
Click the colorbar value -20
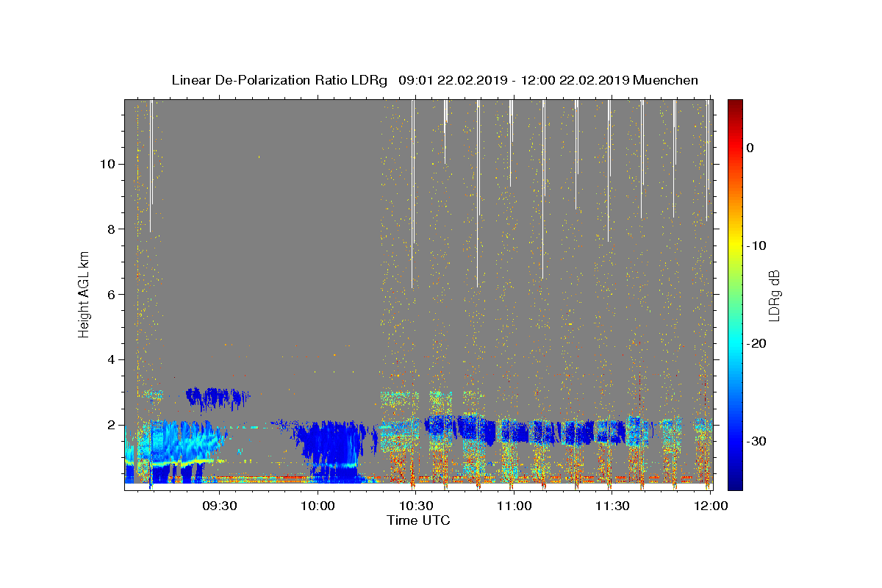click(x=756, y=343)
